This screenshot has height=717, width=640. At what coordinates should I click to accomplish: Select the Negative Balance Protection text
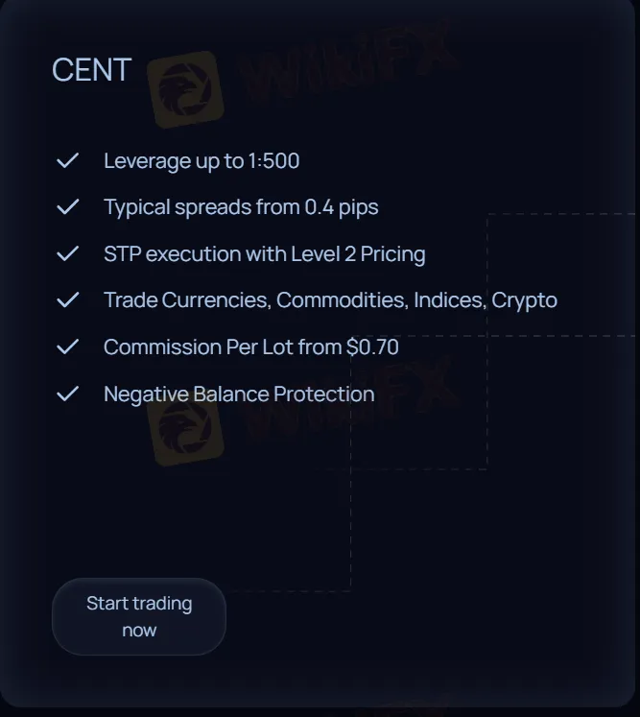pos(239,394)
